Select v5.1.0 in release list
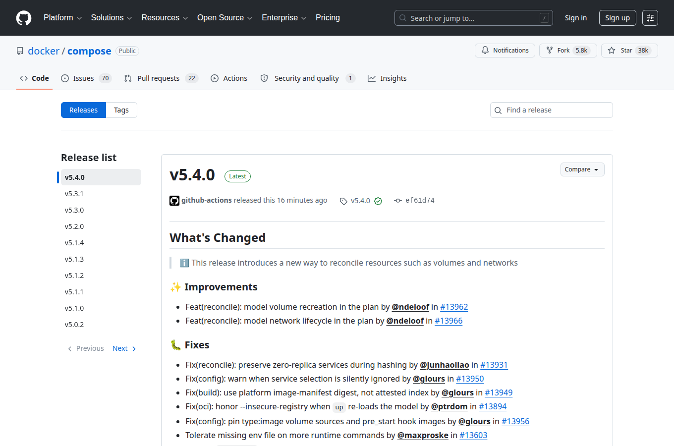 coord(101,308)
